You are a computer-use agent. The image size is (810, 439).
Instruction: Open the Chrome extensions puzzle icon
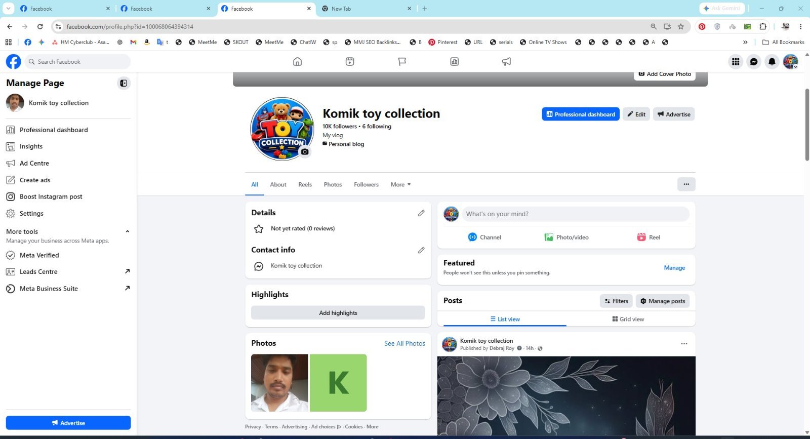[x=763, y=26]
